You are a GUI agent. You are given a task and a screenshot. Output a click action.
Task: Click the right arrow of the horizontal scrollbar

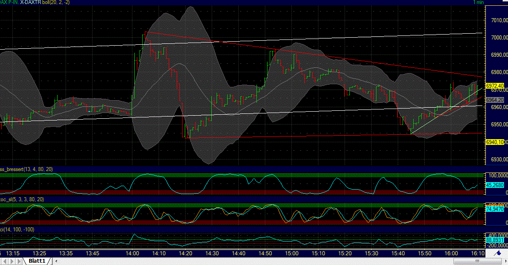coord(506,261)
